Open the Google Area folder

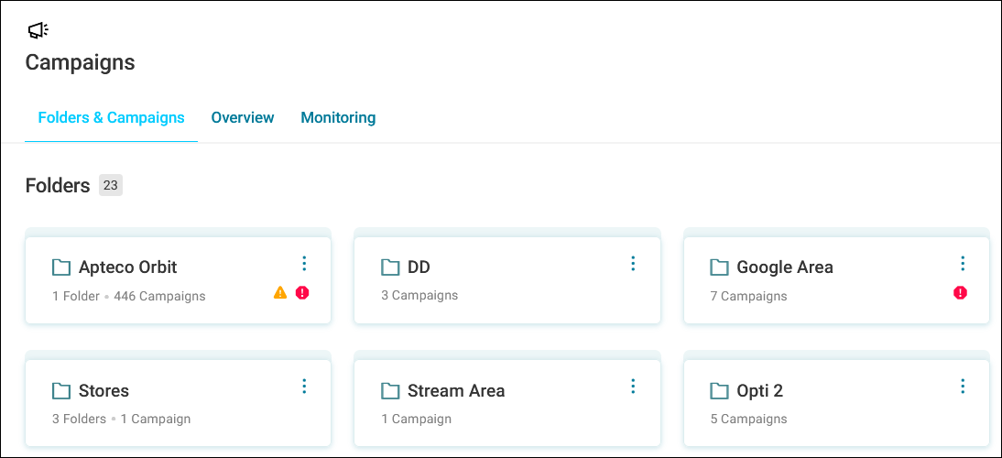pos(785,267)
